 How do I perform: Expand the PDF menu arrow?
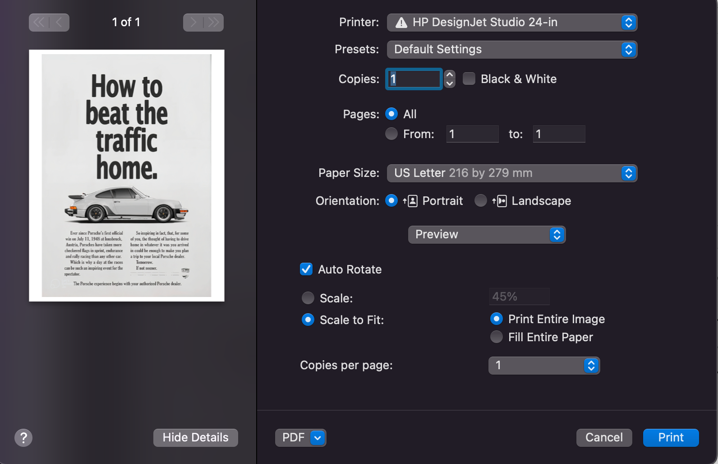[x=318, y=438]
